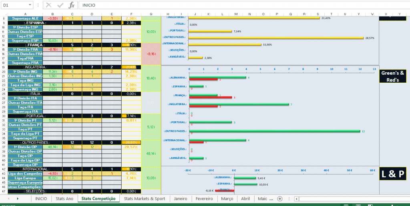Select row 36 header

[x=4, y=143]
